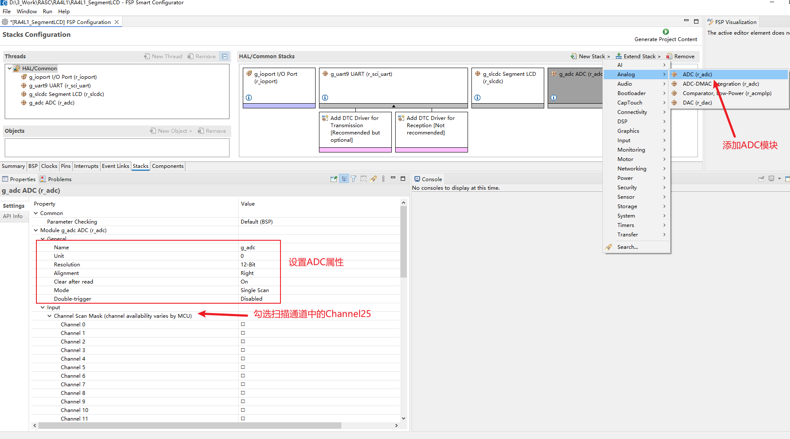Viewport: 790px width, 439px height.
Task: Click the collapse icon in Threads header
Action: tap(225, 56)
